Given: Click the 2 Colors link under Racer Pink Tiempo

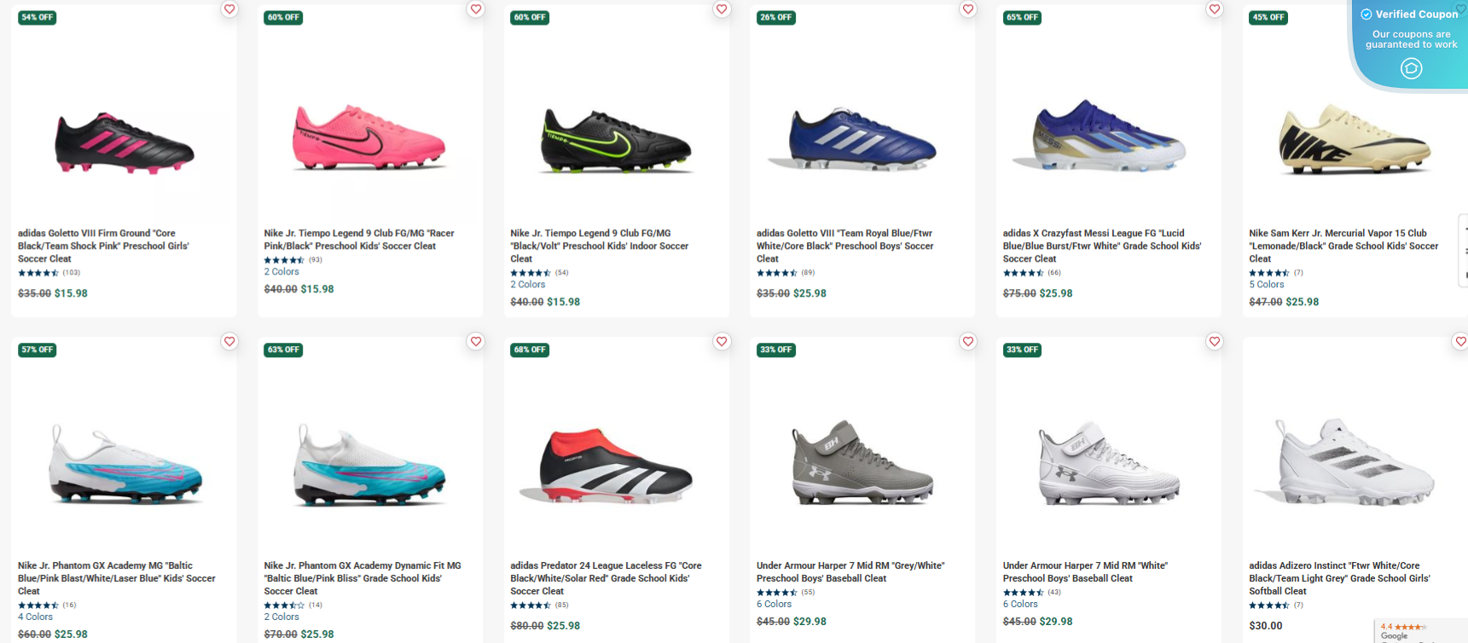Looking at the screenshot, I should point(281,271).
